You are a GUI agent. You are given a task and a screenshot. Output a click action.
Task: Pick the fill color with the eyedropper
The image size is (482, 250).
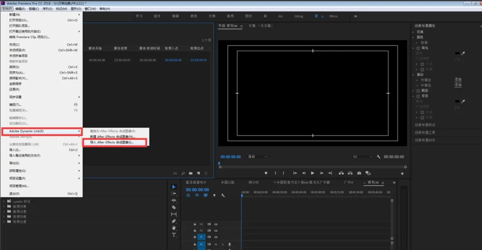click(x=463, y=53)
